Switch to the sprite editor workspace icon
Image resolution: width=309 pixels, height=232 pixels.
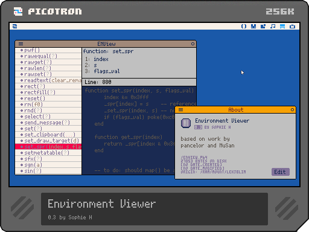coord(253,27)
